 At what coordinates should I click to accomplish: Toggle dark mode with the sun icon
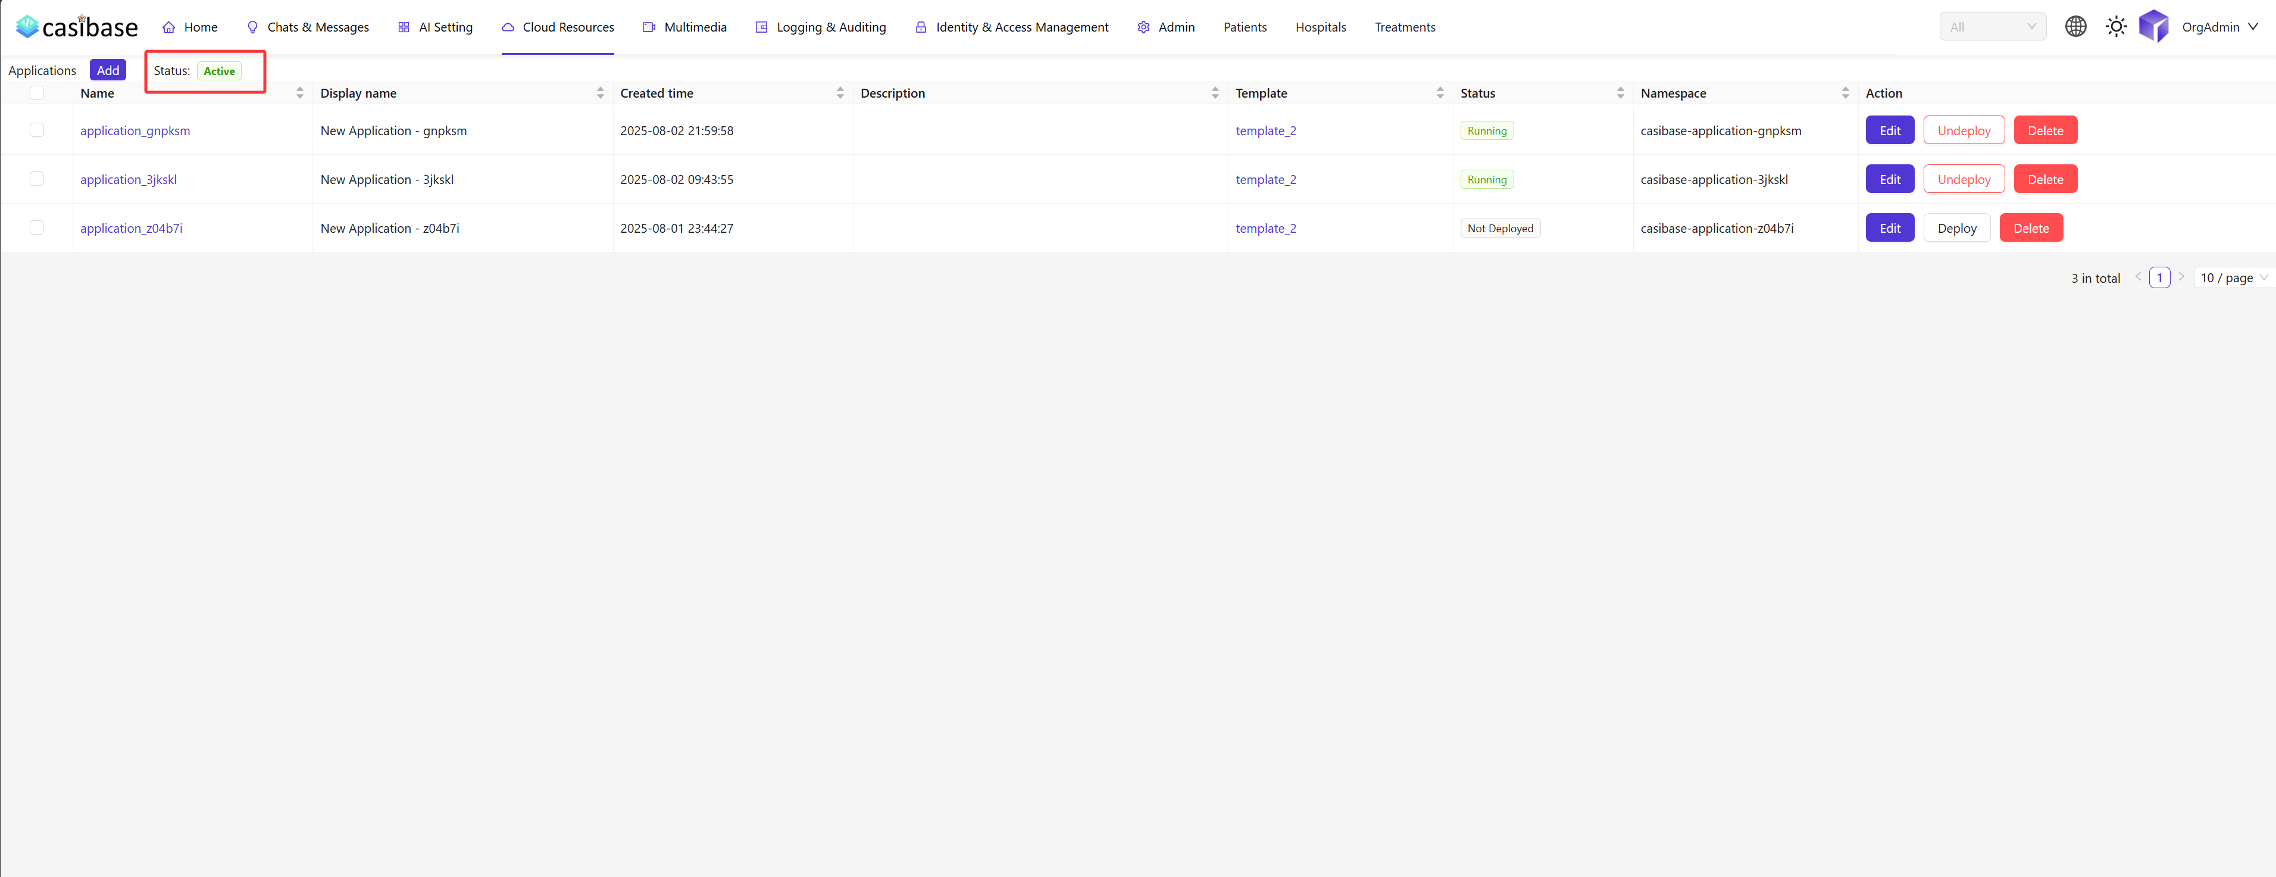(x=2116, y=26)
